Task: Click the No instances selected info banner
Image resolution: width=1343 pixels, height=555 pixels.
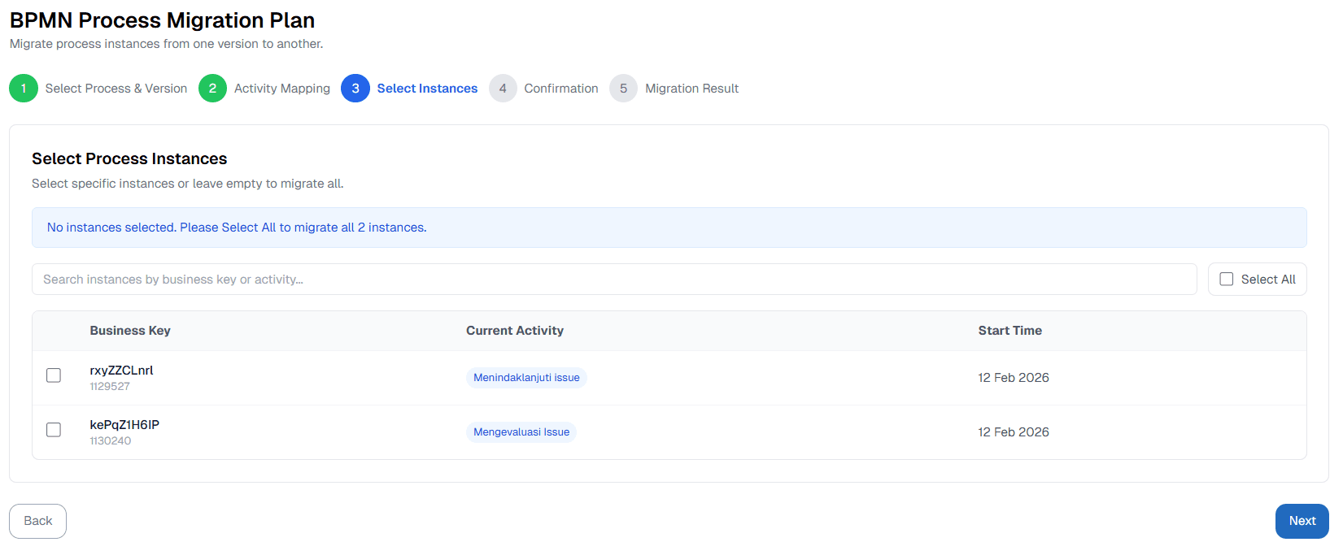Action: pos(669,228)
